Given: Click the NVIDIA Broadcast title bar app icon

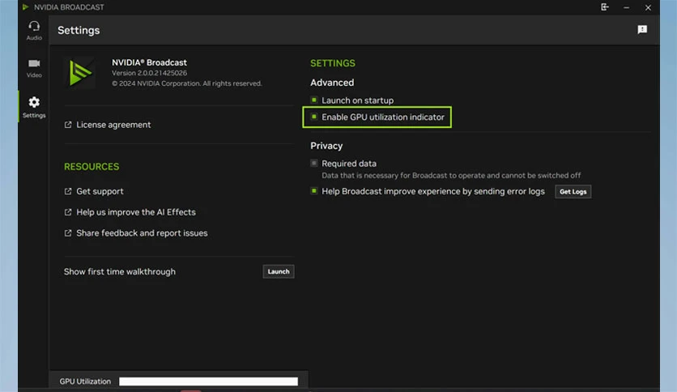Looking at the screenshot, I should tap(25, 7).
